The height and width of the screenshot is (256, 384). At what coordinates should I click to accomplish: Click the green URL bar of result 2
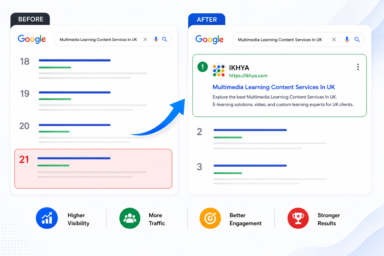228,137
